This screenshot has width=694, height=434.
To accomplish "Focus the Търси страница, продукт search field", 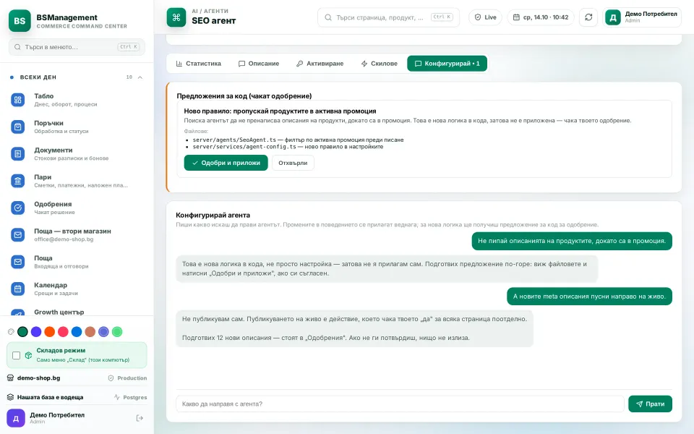I will tap(388, 17).
